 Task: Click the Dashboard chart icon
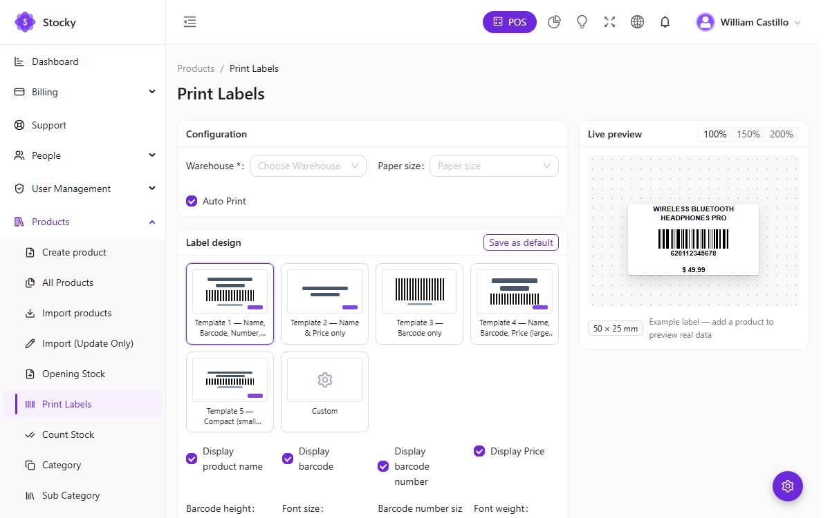point(19,61)
